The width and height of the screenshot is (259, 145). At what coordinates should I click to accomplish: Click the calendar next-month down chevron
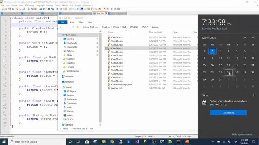253,38
